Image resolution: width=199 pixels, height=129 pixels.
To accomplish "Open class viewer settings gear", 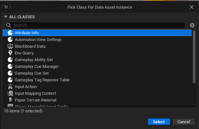I will [x=192, y=25].
